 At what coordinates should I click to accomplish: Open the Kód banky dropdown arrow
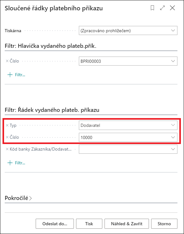[173, 149]
